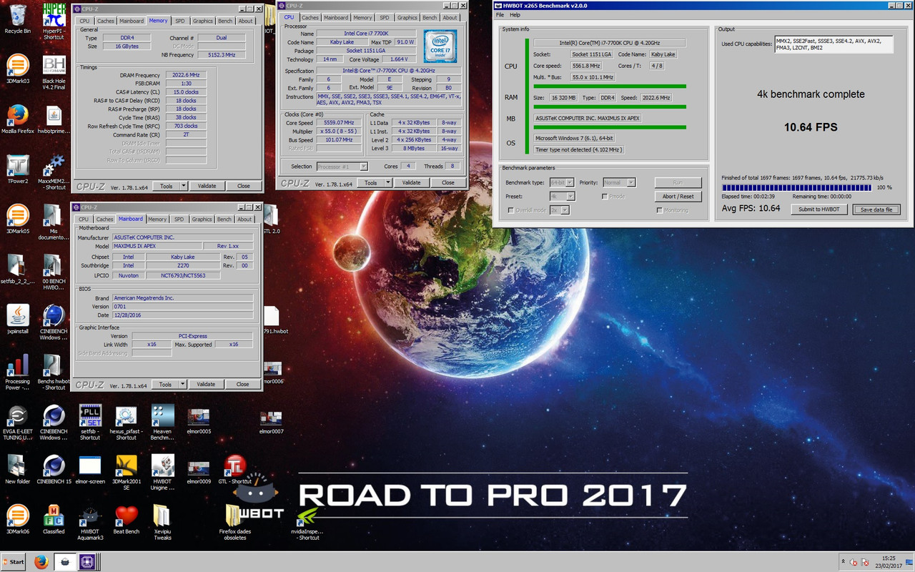915x572 pixels.
Task: Open the jxpiinstall Java icon
Action: point(17,320)
